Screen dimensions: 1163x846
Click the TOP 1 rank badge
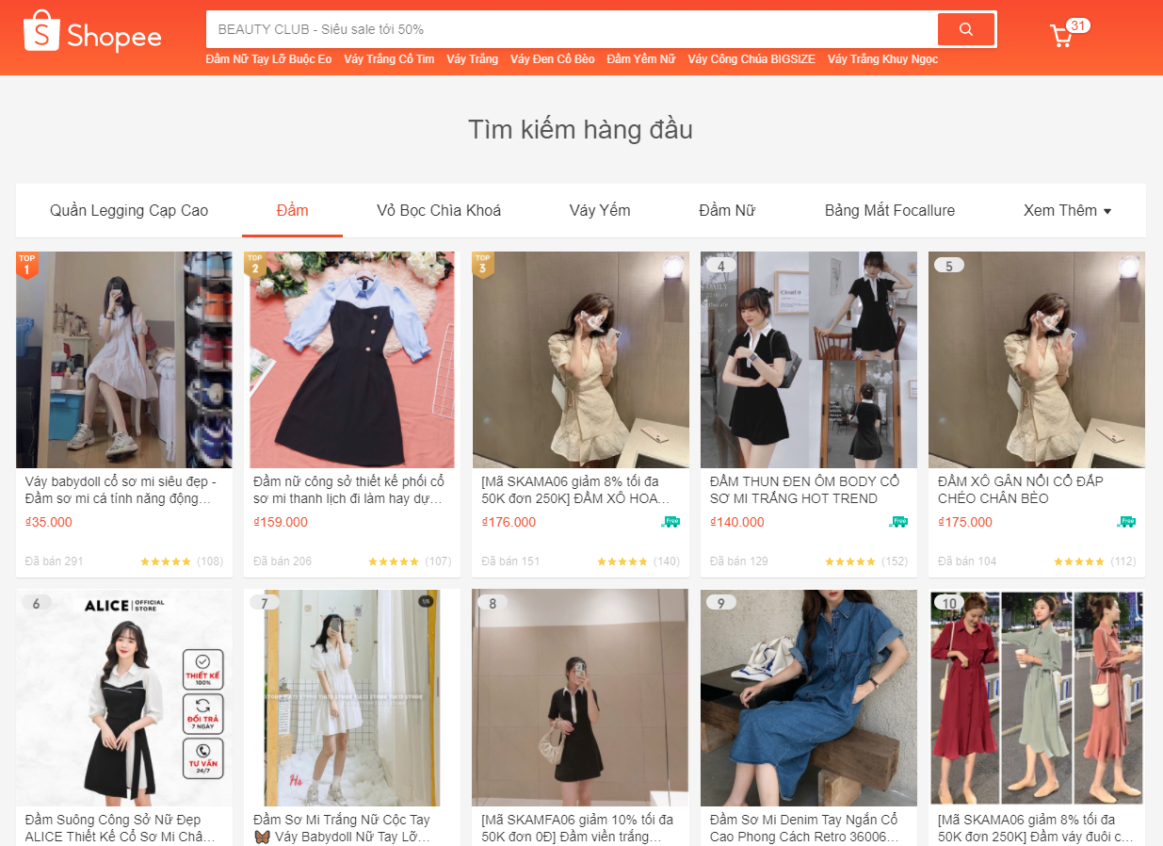pos(26,265)
